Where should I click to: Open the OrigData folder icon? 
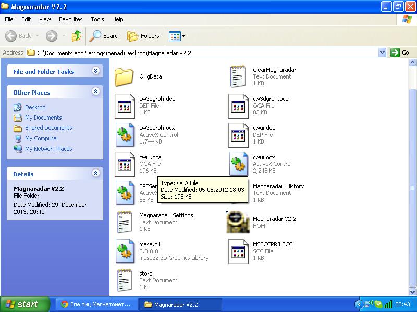coord(125,77)
